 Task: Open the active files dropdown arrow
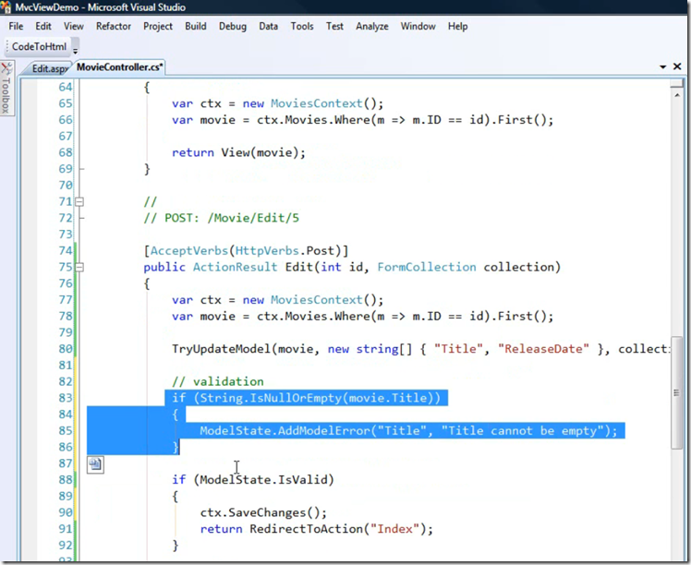click(x=662, y=67)
